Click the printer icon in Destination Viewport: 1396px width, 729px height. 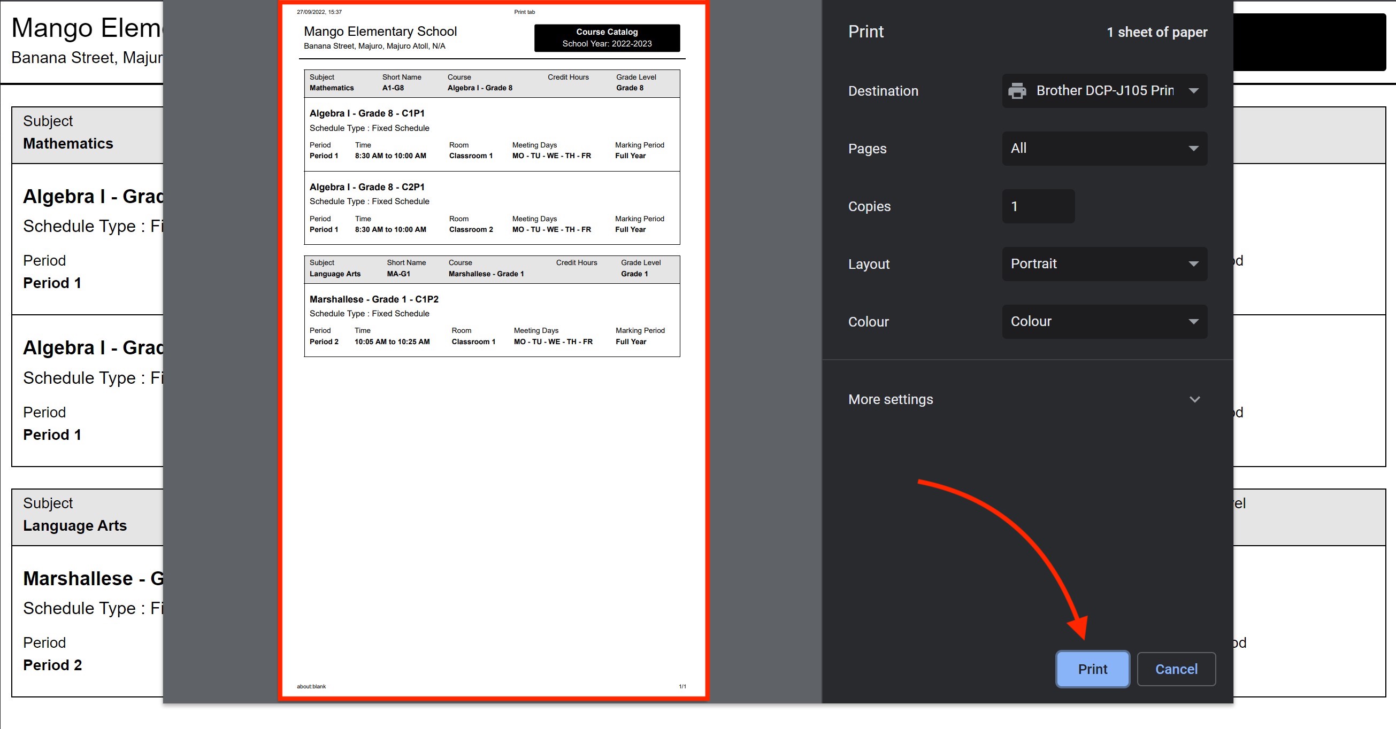coord(1017,90)
